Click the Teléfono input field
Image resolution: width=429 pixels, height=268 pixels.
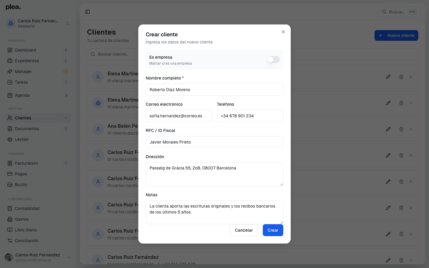click(250, 116)
